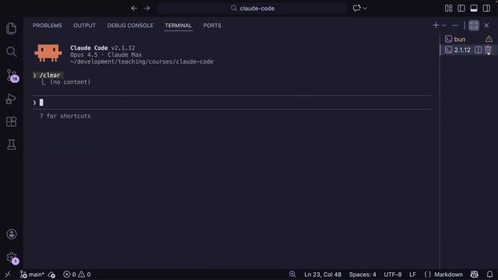
Task: Switch to the OUTPUT tab
Action: click(x=85, y=26)
